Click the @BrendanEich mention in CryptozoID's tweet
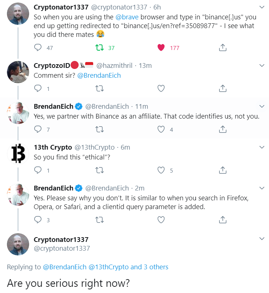The image size is (269, 293). (99, 76)
